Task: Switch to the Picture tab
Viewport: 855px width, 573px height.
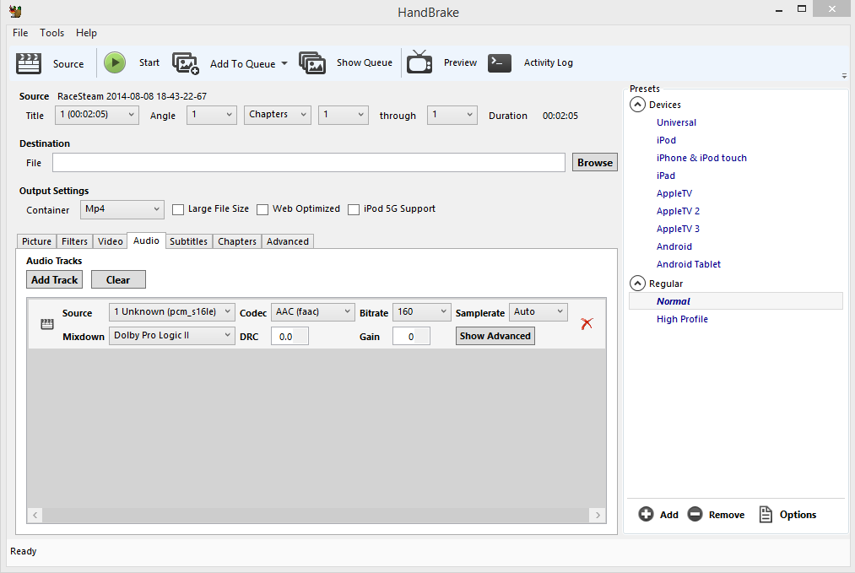Action: point(36,241)
